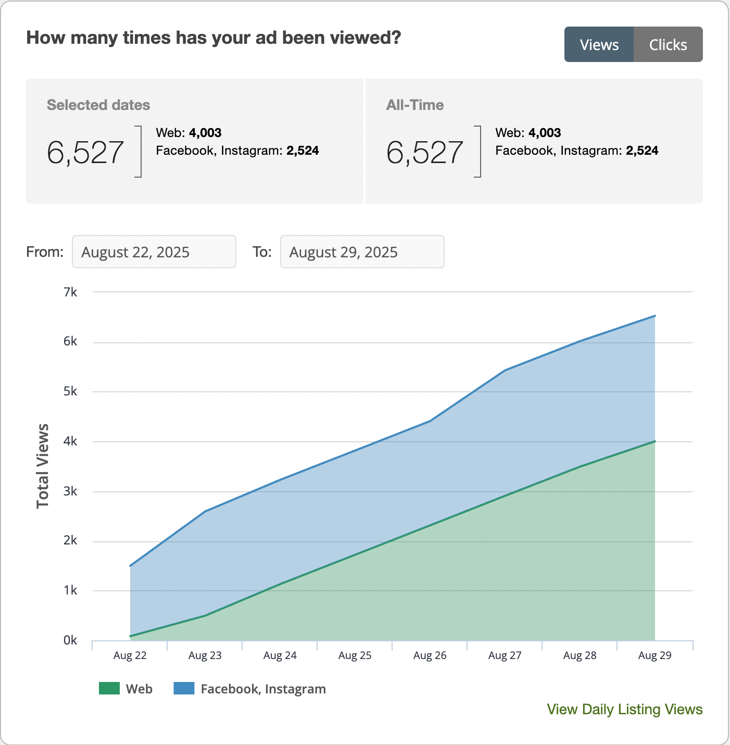This screenshot has width=730, height=745.
Task: Select the Aug 29 x-axis label
Action: tap(655, 655)
